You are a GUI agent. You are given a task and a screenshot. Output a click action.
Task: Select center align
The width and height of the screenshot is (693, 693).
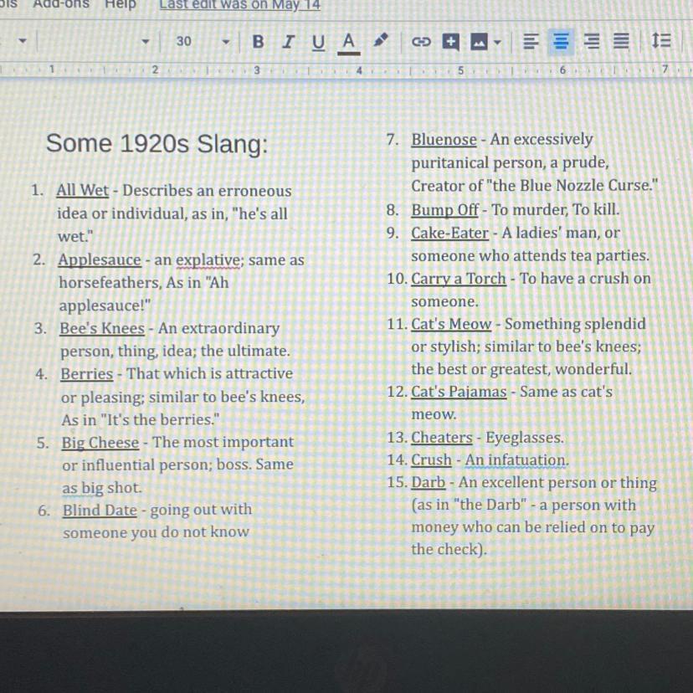tap(561, 42)
